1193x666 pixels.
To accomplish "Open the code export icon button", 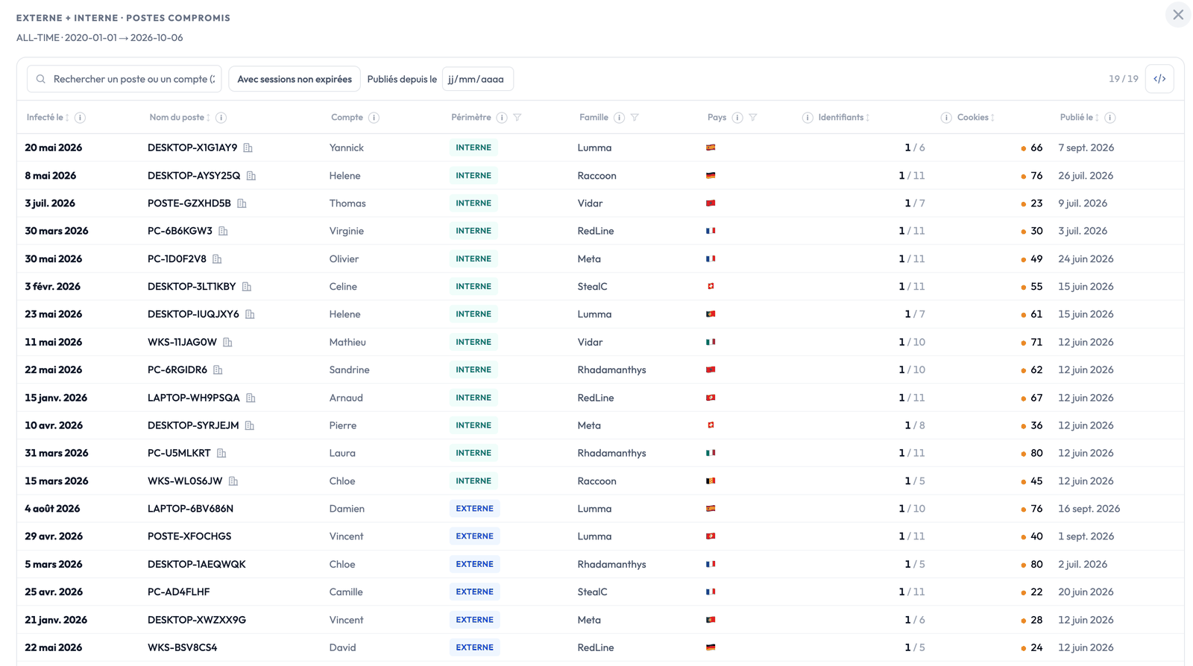I will pyautogui.click(x=1160, y=79).
